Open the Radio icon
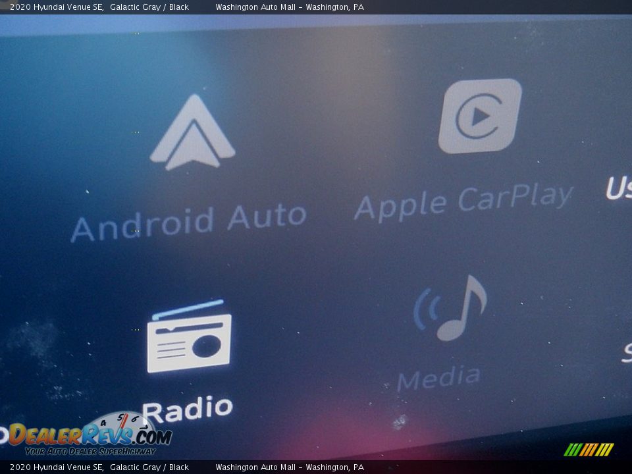This screenshot has width=632, height=474. (189, 336)
